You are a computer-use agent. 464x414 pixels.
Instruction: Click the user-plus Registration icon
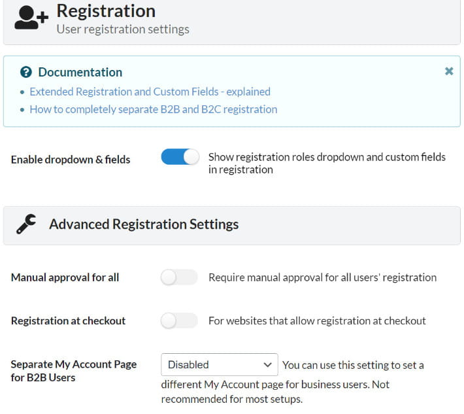tap(31, 18)
